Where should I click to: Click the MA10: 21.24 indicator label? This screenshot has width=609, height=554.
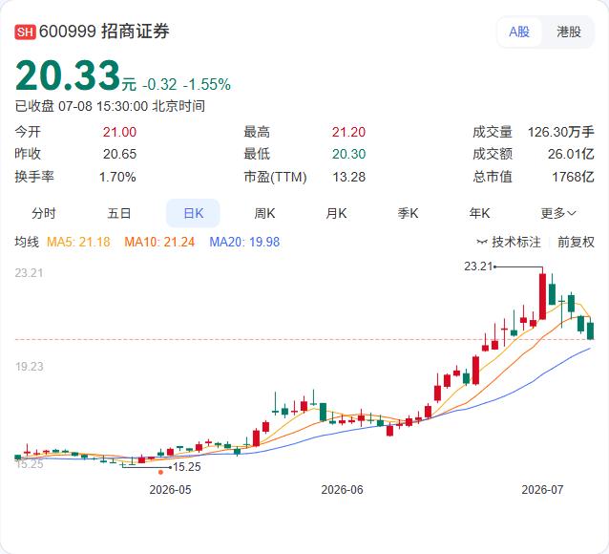(x=159, y=243)
